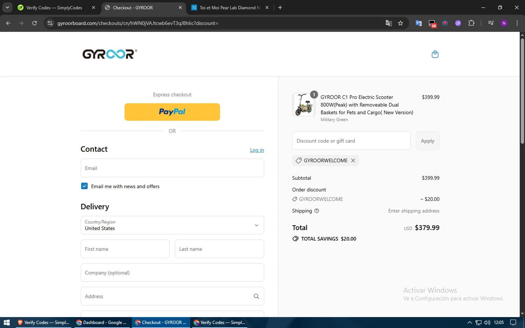View site information icon in address bar
Image resolution: width=525 pixels, height=328 pixels.
pyautogui.click(x=50, y=23)
